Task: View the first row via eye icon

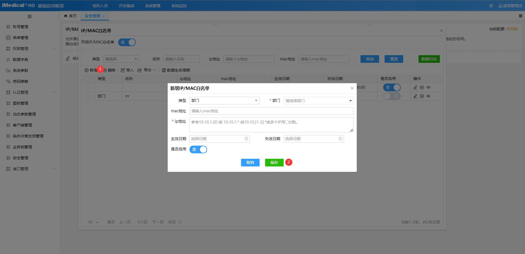Action: pos(429,87)
